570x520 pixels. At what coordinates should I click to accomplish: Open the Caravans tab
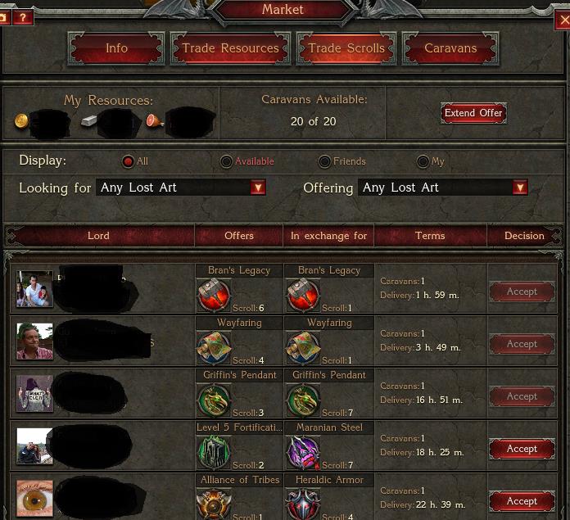pos(450,48)
